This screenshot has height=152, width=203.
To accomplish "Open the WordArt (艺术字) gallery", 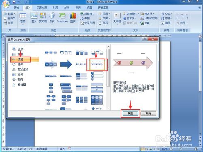I will [x=130, y=18].
